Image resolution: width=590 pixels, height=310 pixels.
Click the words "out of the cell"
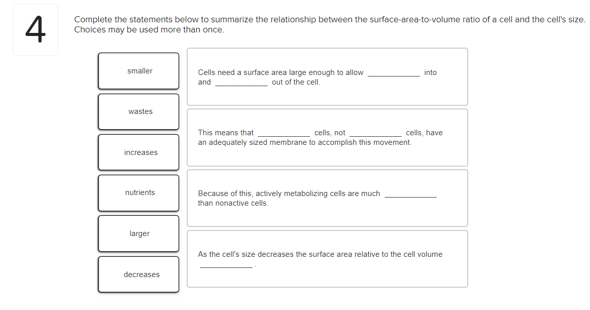[x=296, y=82]
